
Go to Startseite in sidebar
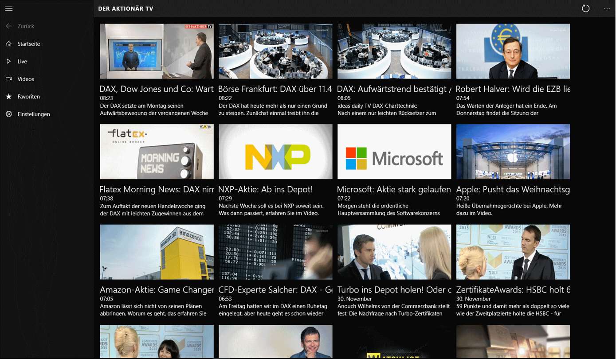pos(29,44)
